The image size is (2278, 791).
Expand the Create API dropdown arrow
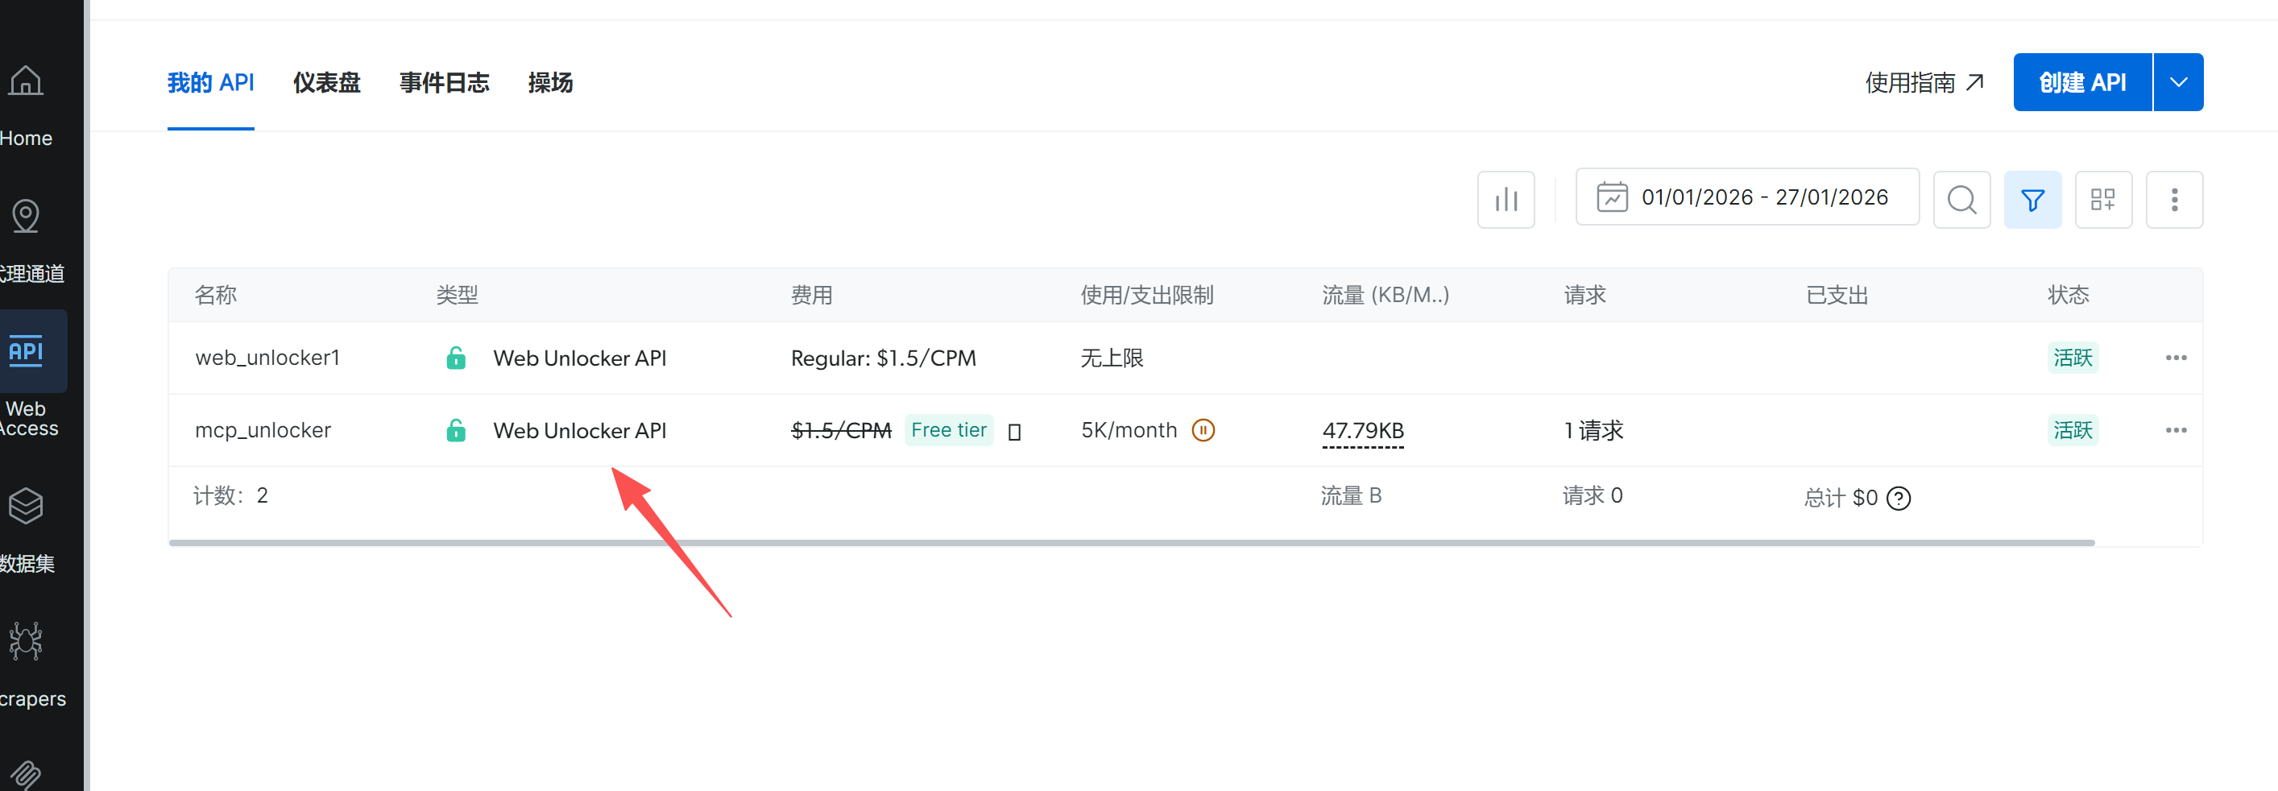coord(2178,82)
